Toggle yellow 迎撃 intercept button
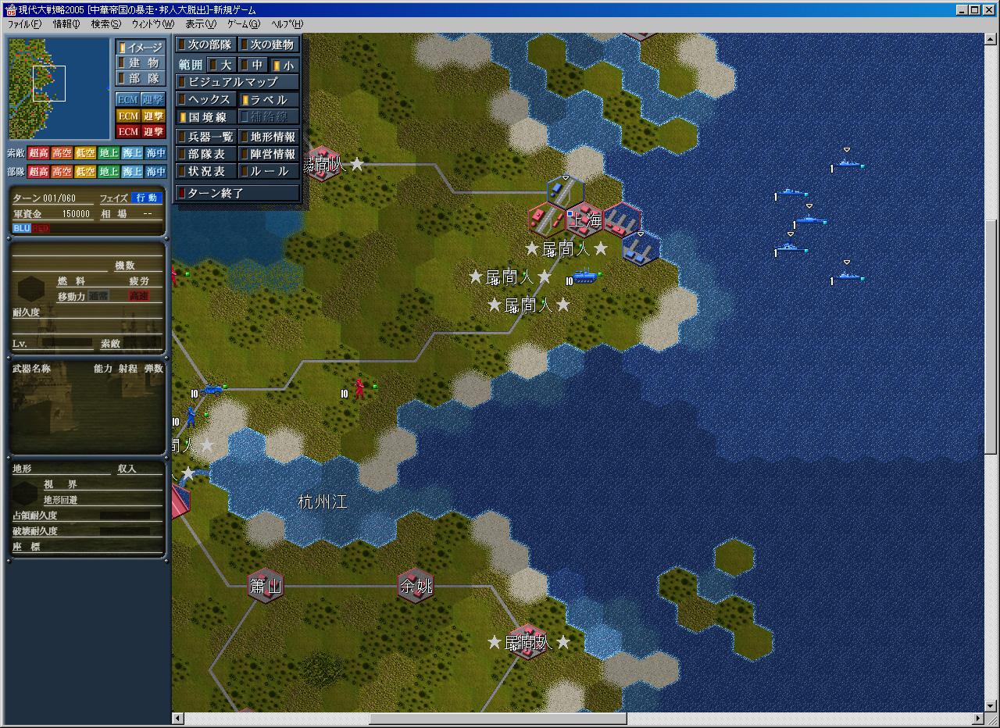 point(154,116)
